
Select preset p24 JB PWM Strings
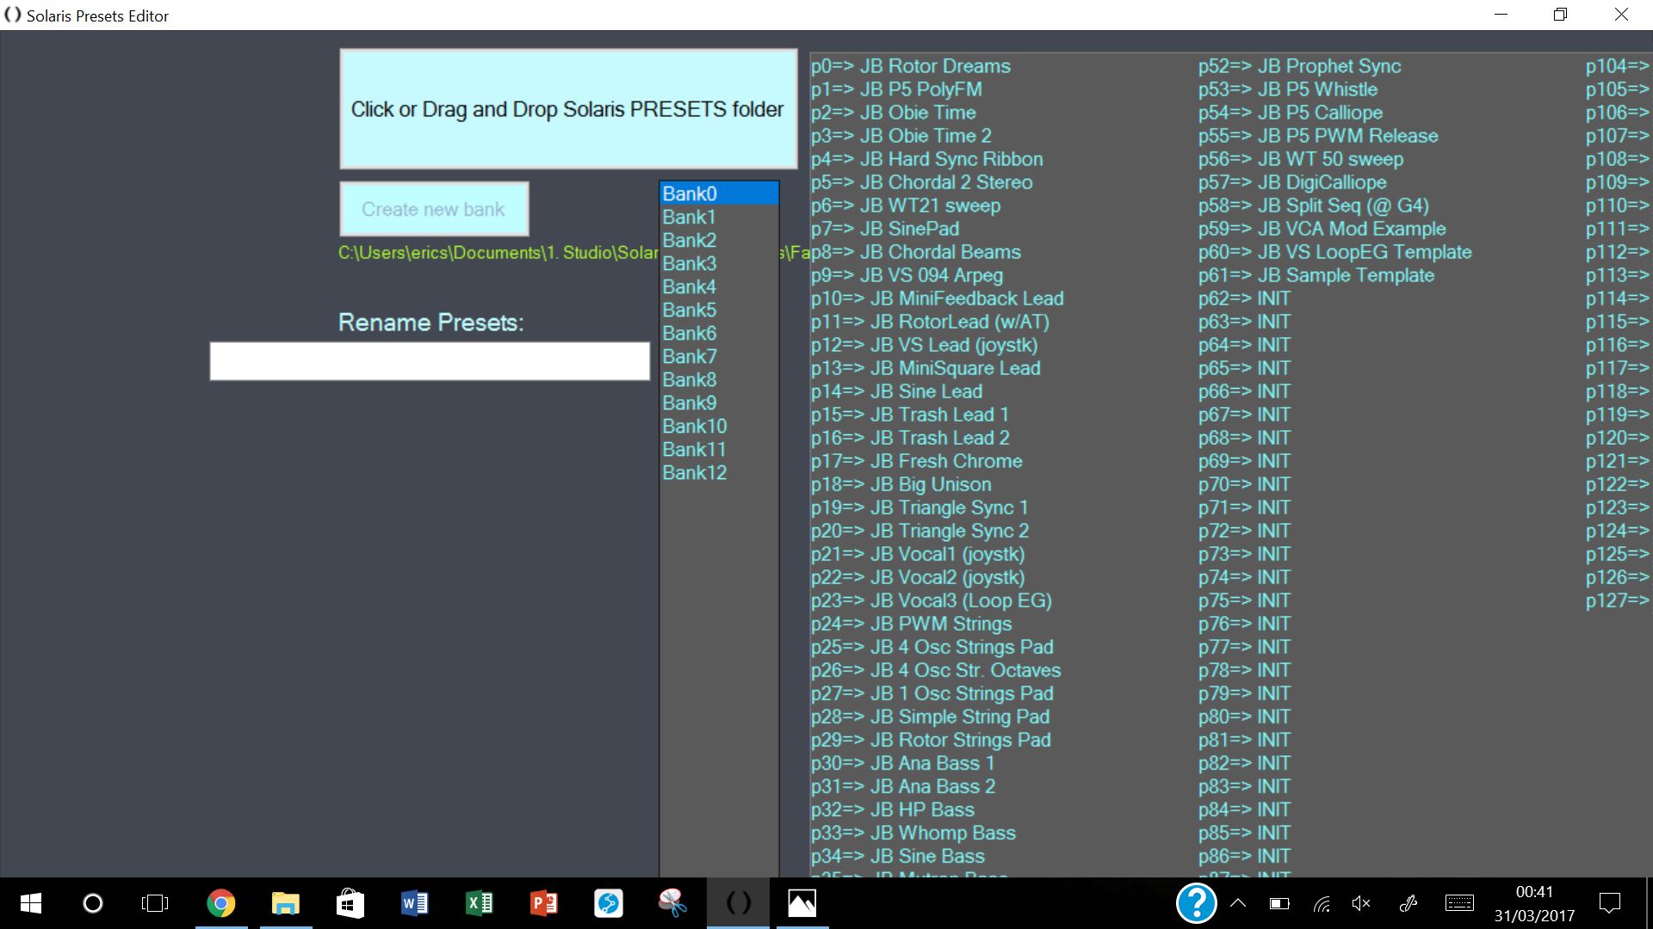912,624
